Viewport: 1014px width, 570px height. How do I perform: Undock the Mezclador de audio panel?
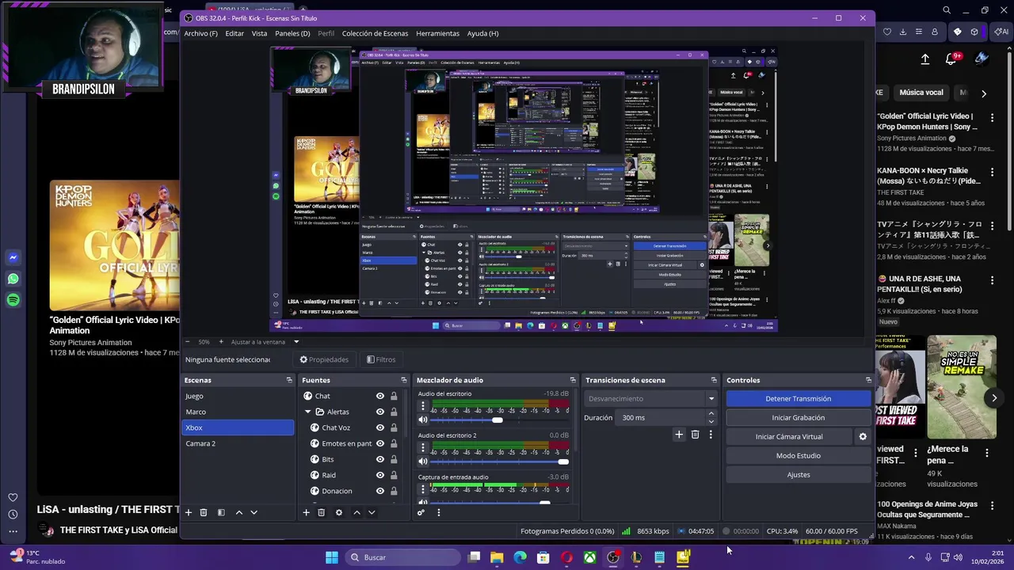coord(573,380)
